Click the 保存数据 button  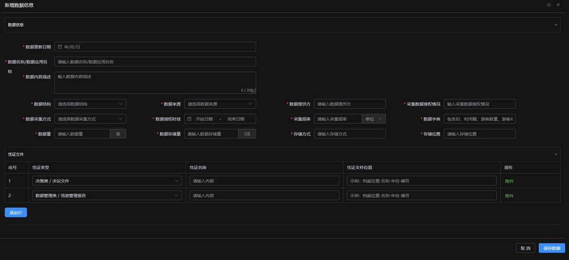click(552, 248)
